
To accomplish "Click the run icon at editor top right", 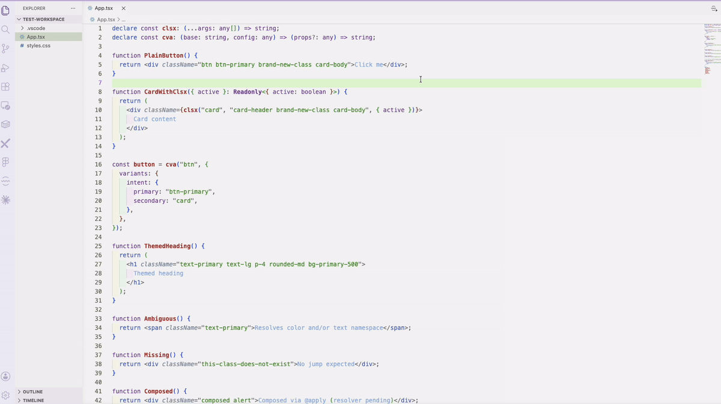I will [x=714, y=8].
